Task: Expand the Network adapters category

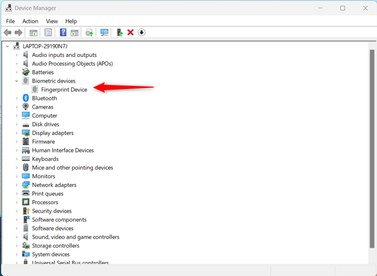Action: click(x=16, y=185)
